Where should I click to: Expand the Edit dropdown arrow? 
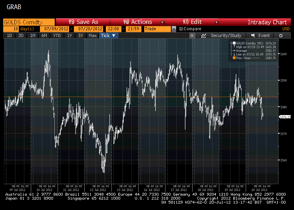(x=217, y=22)
